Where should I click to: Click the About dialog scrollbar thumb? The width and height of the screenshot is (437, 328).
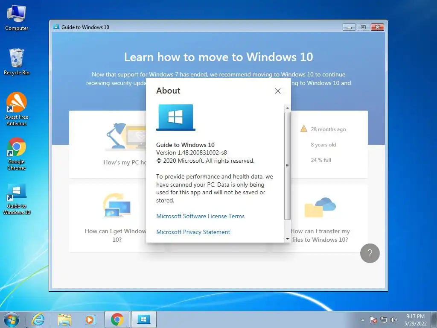pyautogui.click(x=287, y=166)
